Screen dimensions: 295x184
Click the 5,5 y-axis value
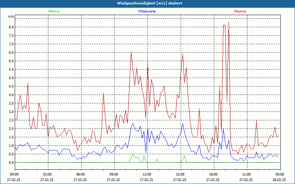[11, 69]
